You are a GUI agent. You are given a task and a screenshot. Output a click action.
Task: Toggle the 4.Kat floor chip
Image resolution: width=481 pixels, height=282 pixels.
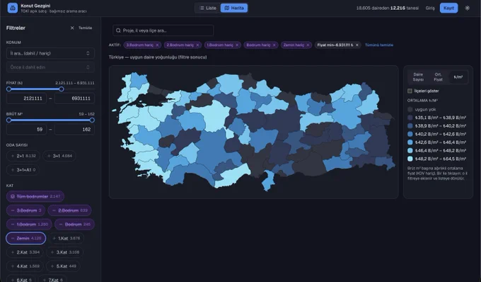[25, 266]
